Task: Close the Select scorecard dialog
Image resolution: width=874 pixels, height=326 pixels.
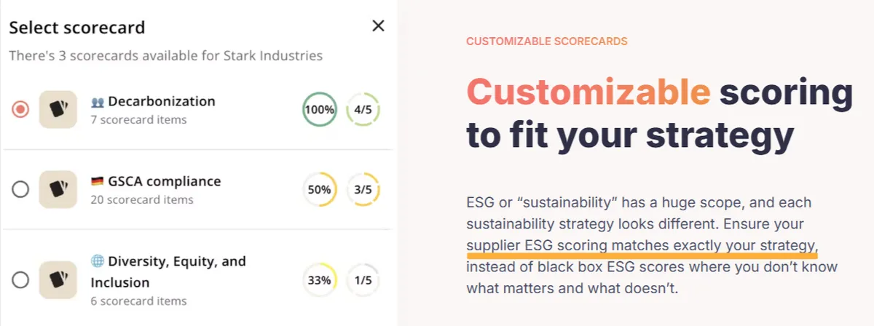Action: (378, 26)
